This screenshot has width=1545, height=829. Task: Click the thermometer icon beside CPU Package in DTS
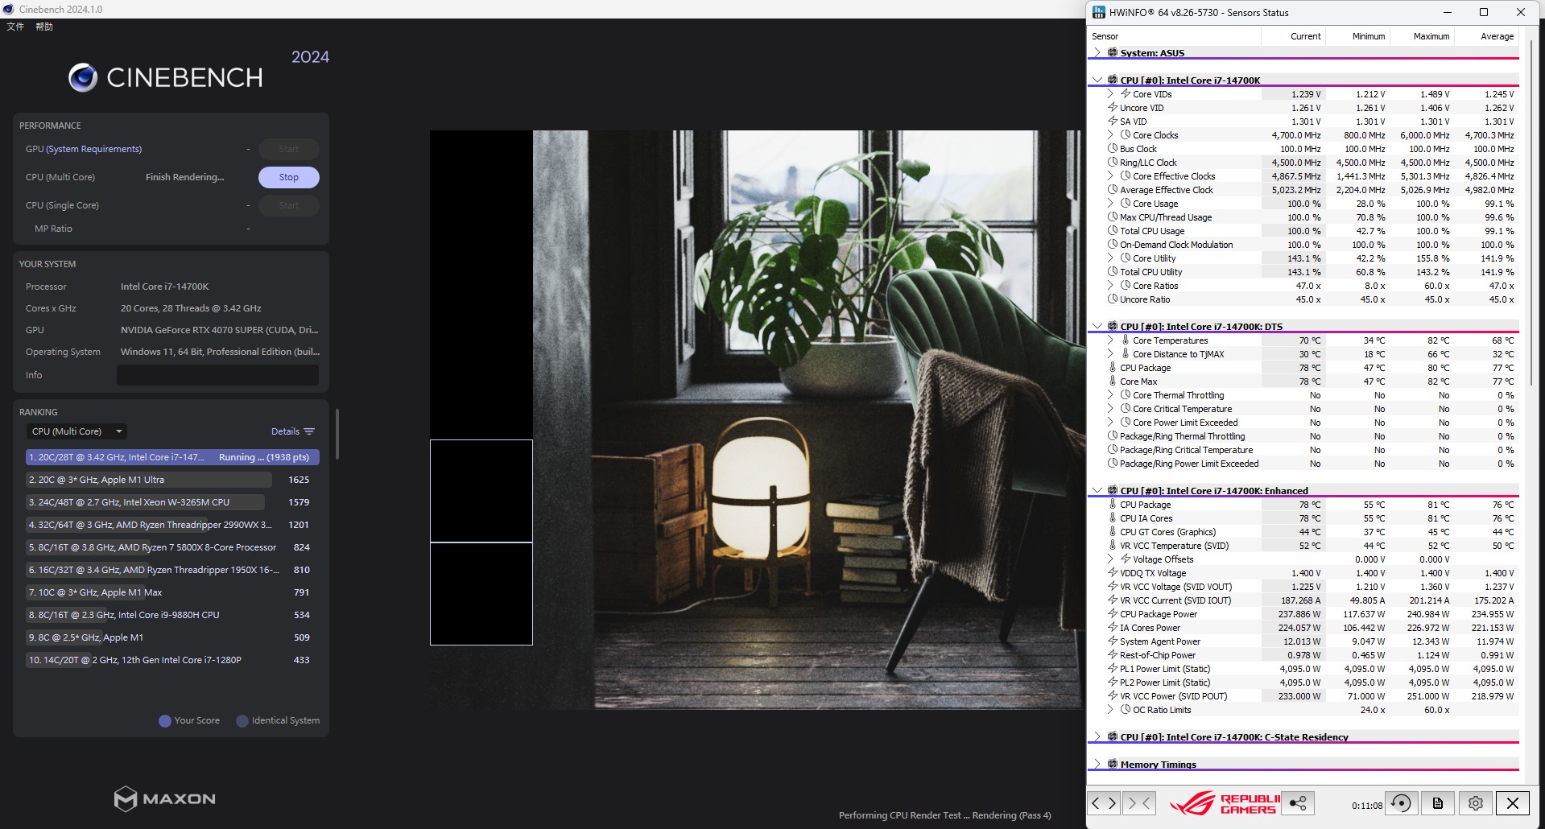(x=1113, y=367)
